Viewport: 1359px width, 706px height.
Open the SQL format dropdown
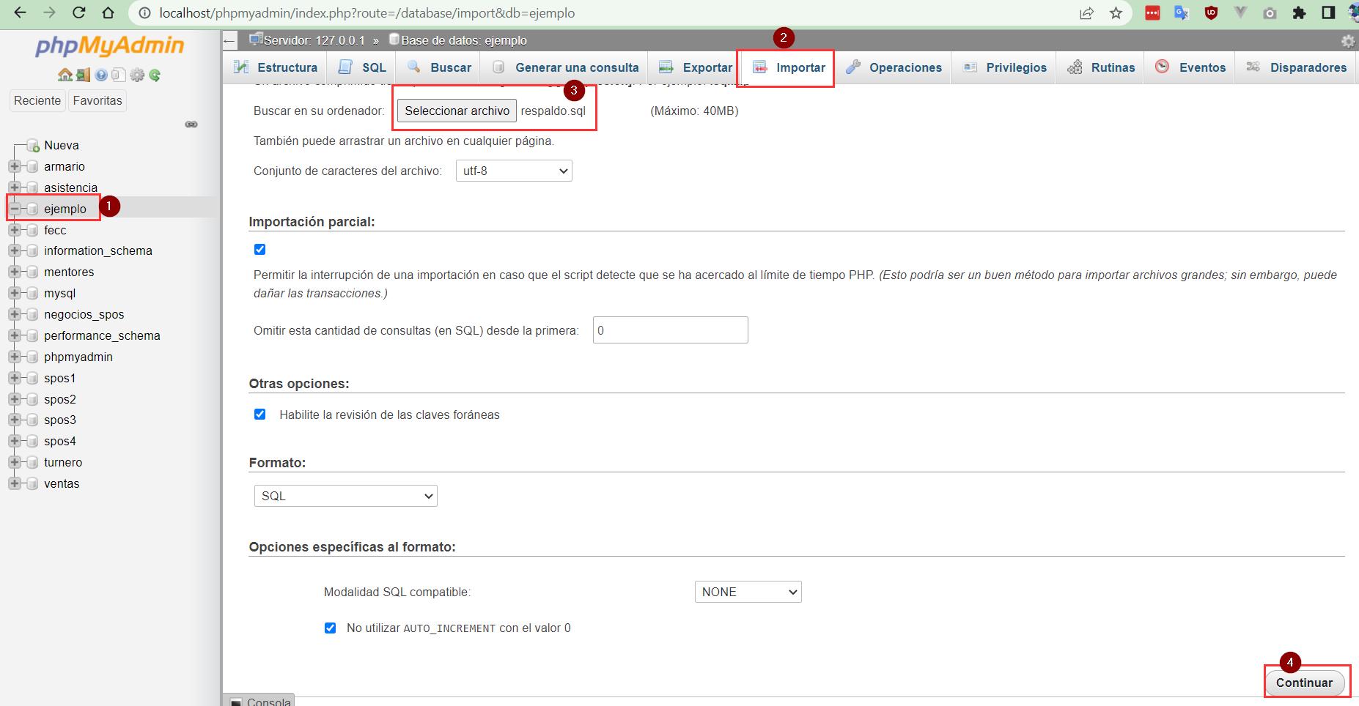click(x=345, y=496)
